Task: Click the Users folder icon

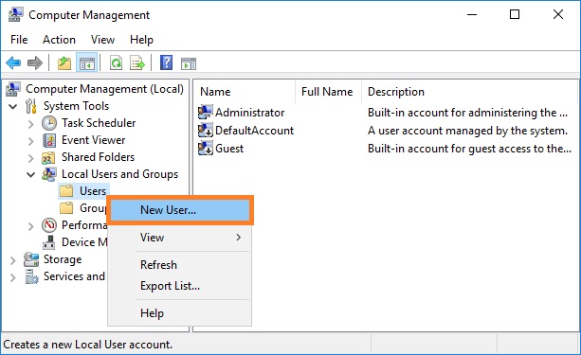Action: click(66, 191)
